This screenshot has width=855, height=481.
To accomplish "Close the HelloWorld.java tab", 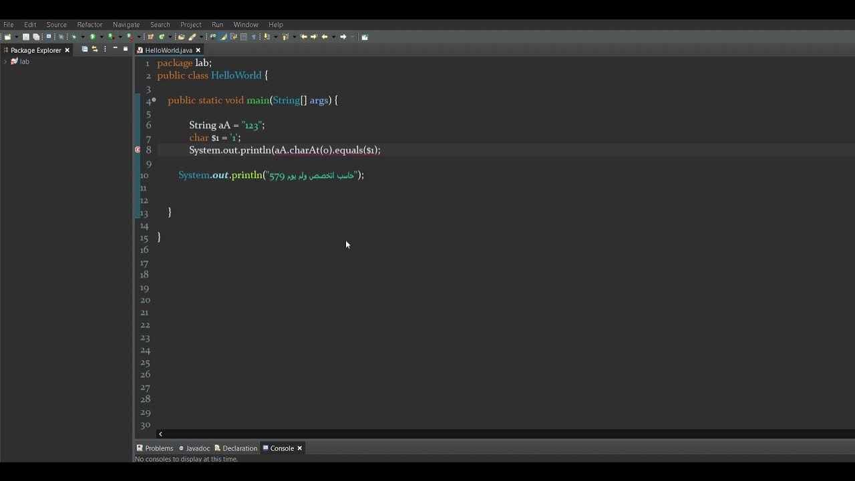I will 198,50.
